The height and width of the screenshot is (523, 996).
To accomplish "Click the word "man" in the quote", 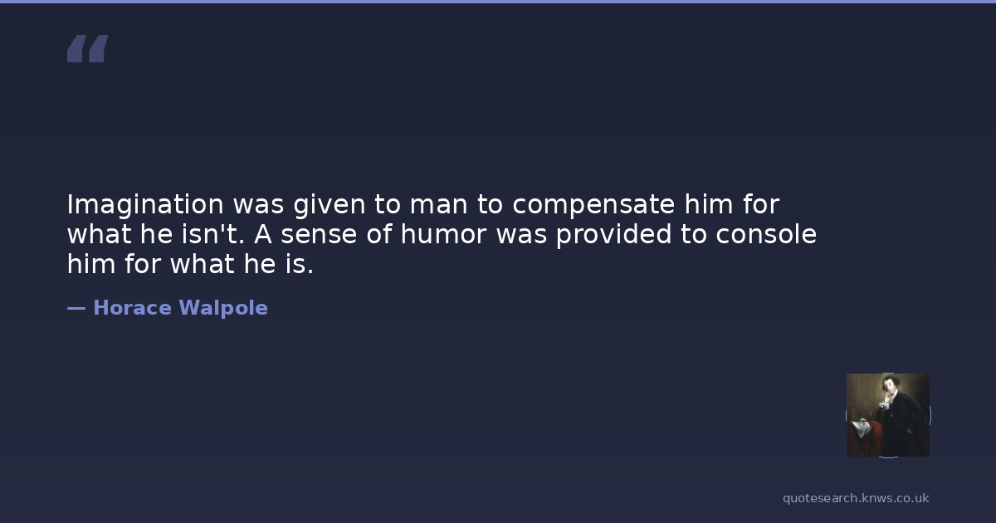I will pyautogui.click(x=439, y=204).
